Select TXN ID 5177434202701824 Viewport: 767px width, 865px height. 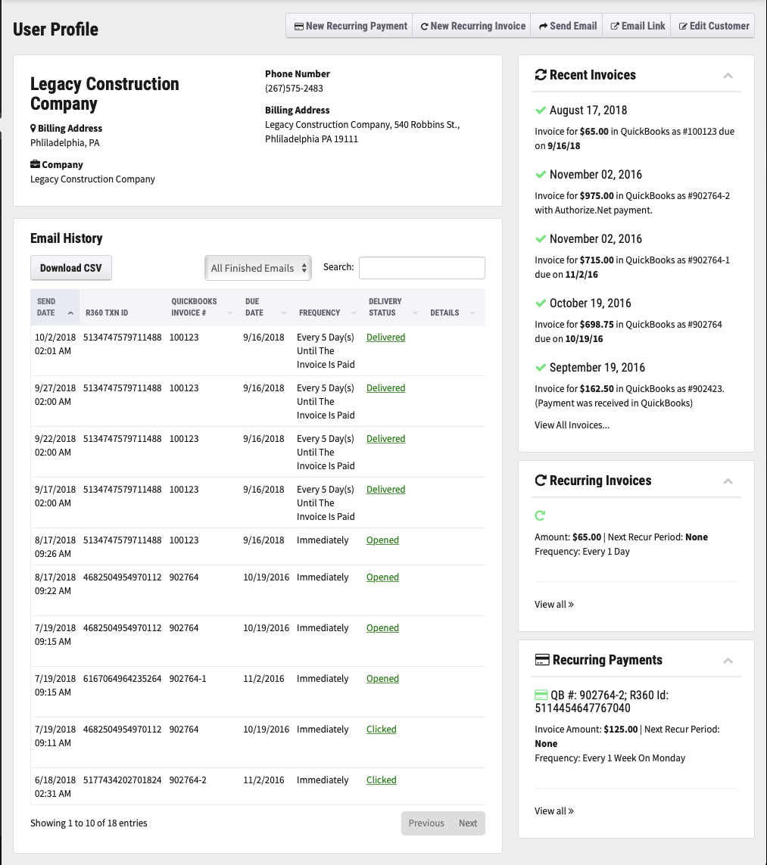point(123,780)
